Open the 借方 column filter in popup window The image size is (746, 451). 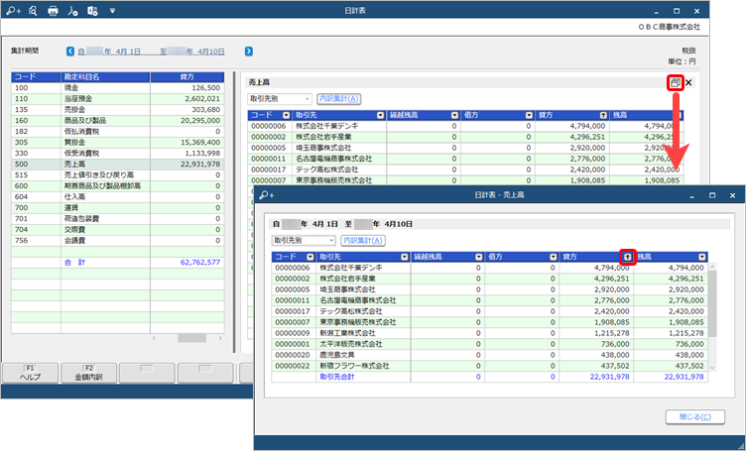pyautogui.click(x=553, y=257)
